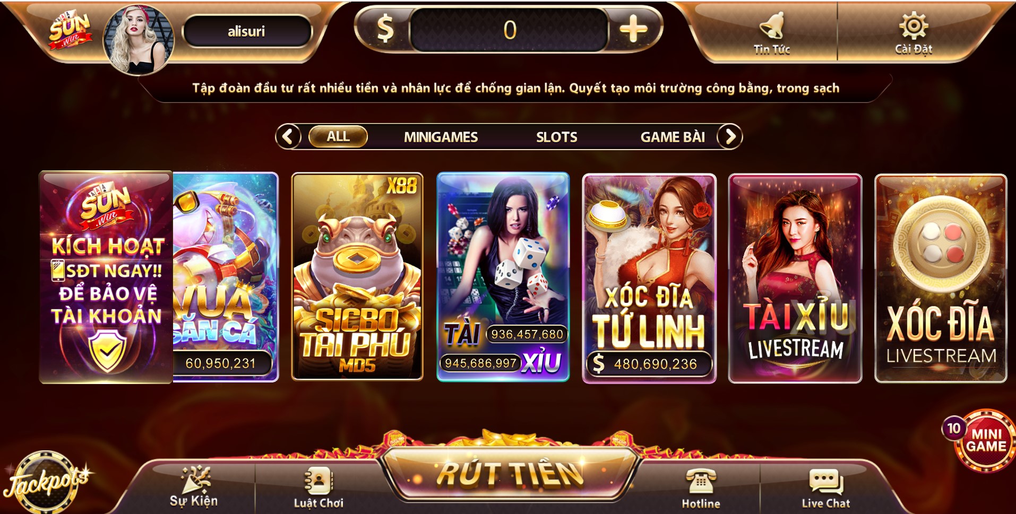Click left arrow of category bar

(288, 137)
